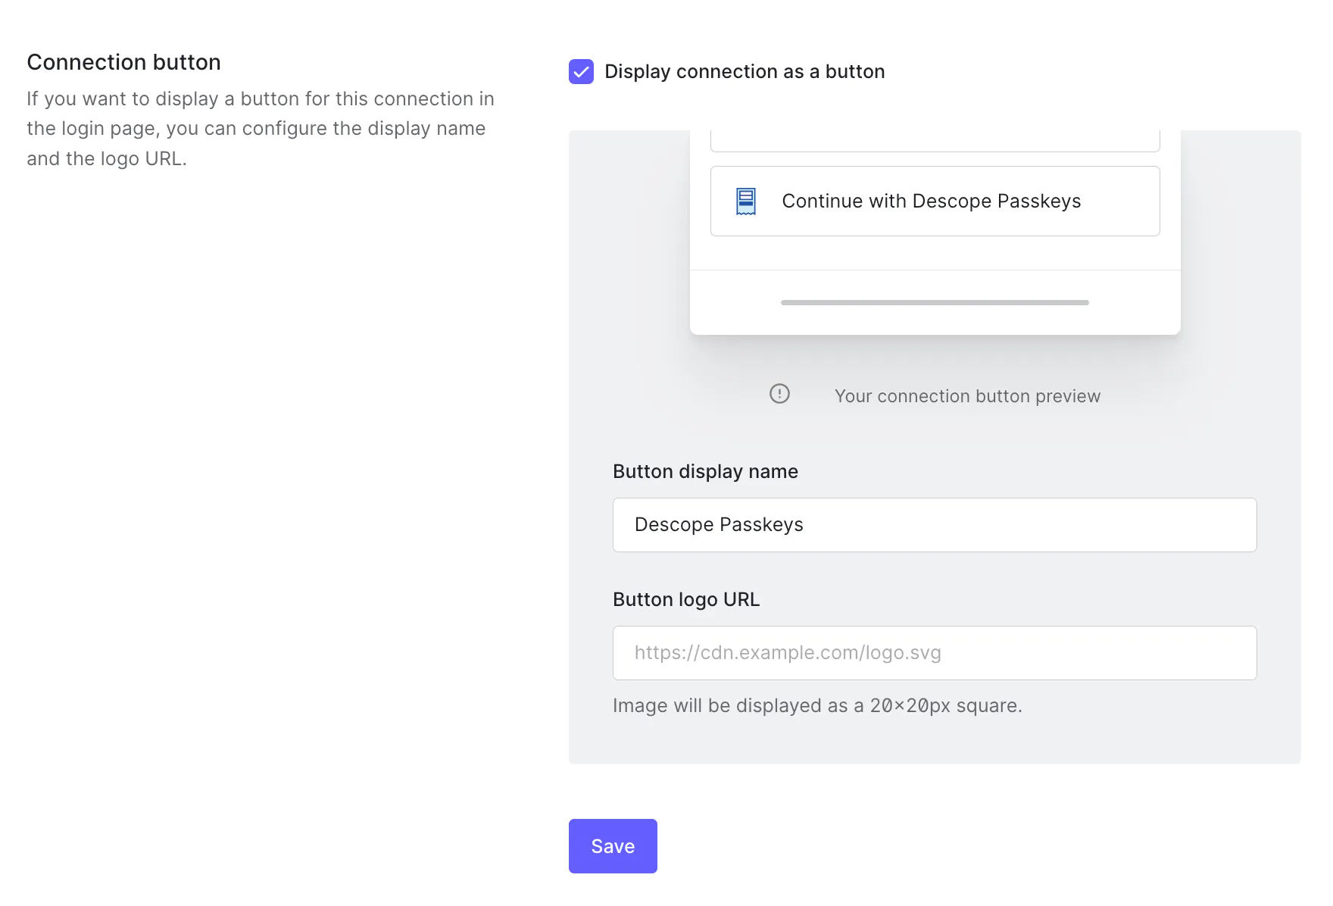Viewport: 1333px width, 906px height.
Task: Select the blue document-style icon inside the preview
Action: point(746,201)
